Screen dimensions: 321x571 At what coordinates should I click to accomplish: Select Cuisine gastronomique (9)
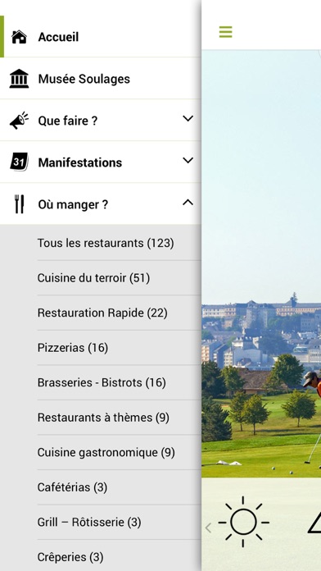(x=106, y=453)
